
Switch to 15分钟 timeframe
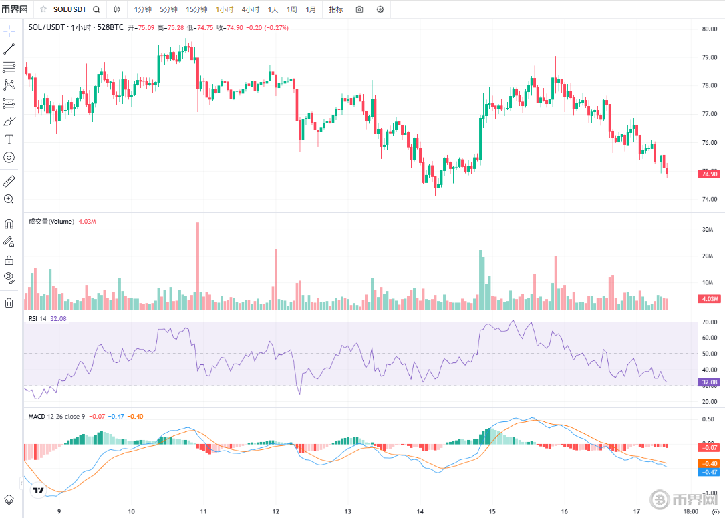pos(196,9)
